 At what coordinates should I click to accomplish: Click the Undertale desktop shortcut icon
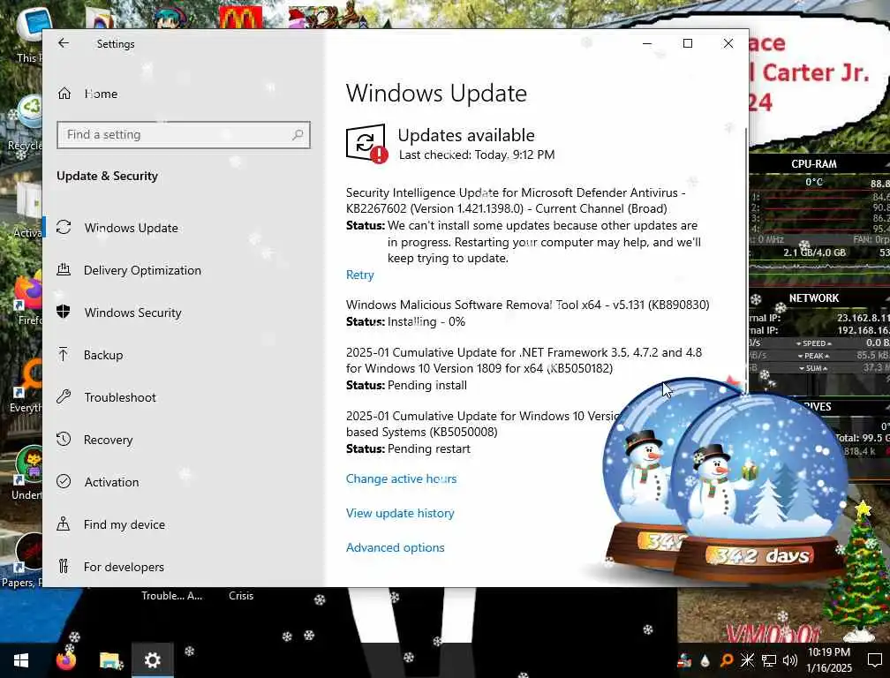(29, 466)
